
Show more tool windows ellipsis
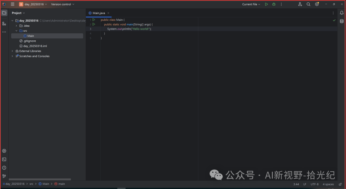point(4,32)
